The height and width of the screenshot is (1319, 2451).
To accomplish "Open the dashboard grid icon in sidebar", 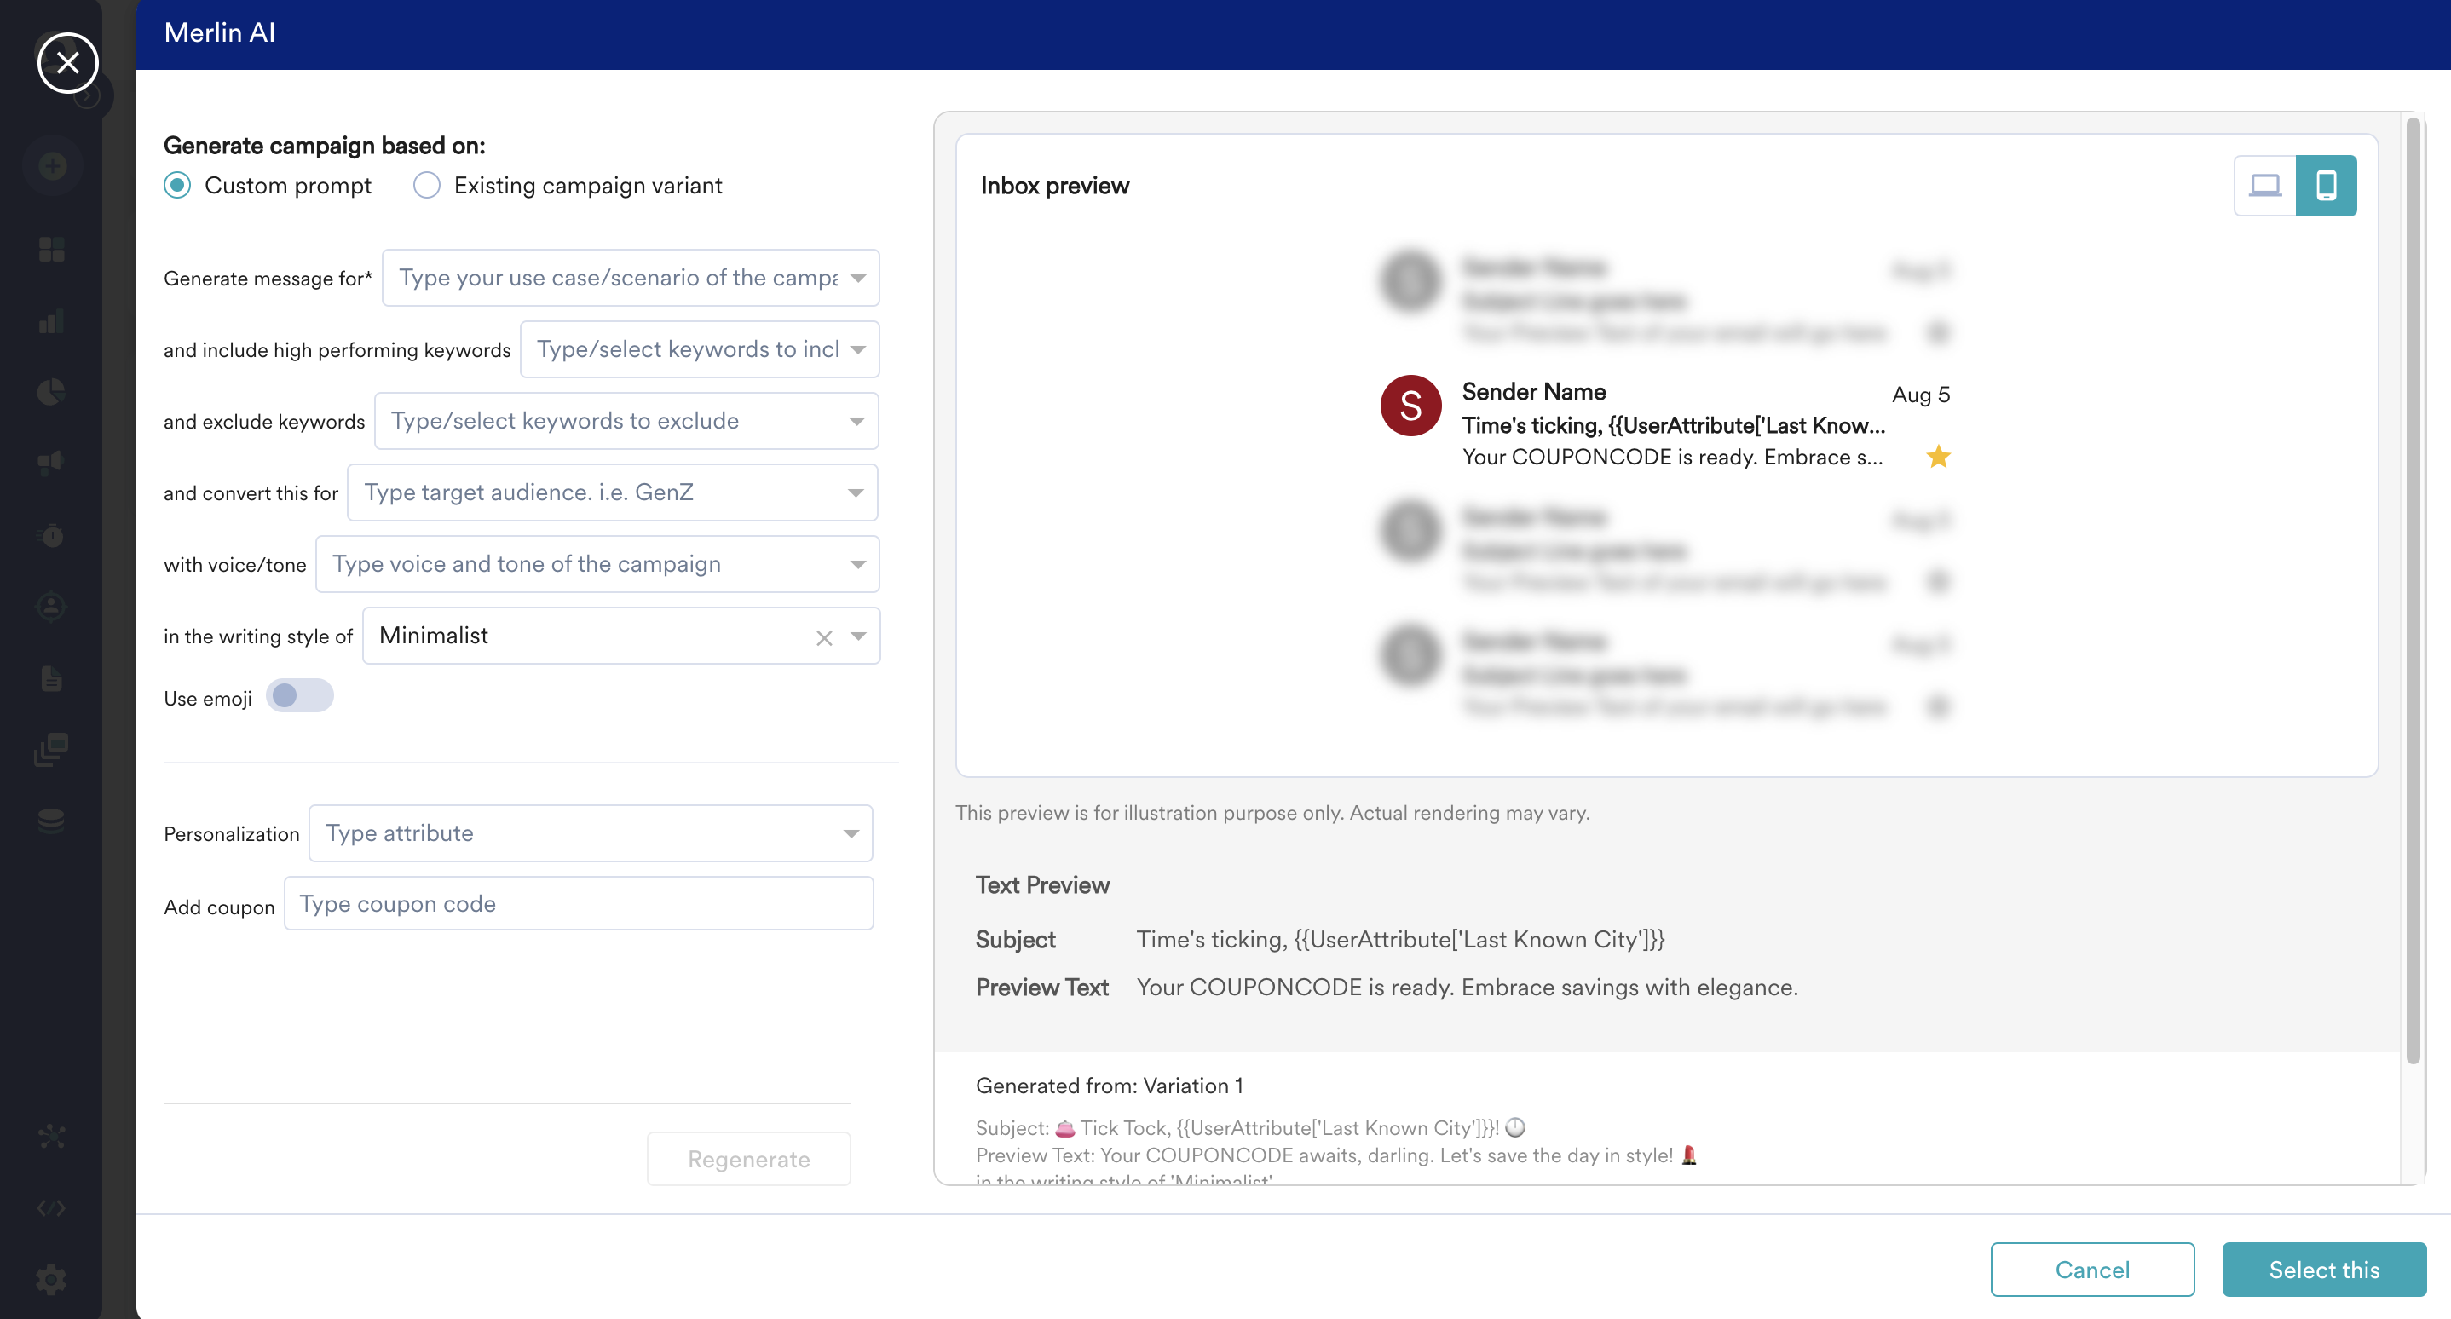I will 51,249.
